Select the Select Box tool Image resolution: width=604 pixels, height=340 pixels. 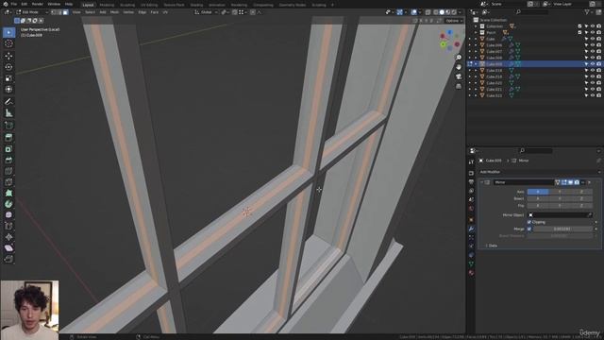click(x=8, y=32)
